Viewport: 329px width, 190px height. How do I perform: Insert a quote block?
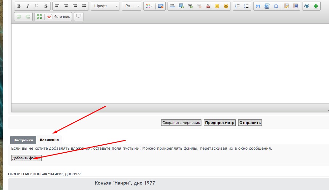258,6
